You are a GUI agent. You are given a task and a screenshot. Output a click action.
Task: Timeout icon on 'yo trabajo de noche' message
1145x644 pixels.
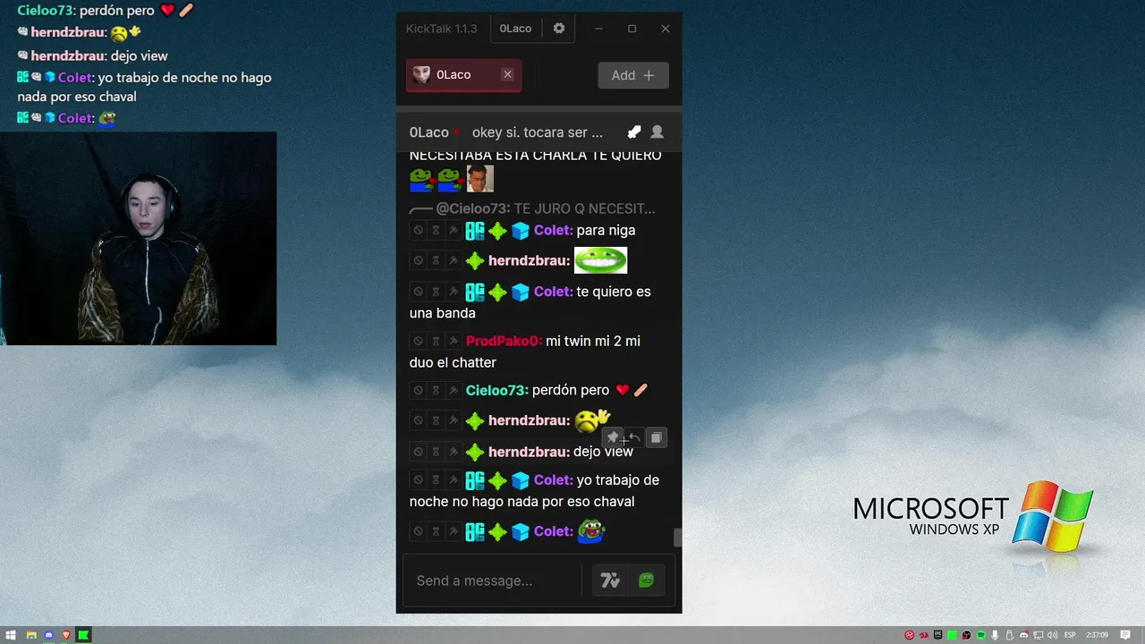pyautogui.click(x=436, y=480)
